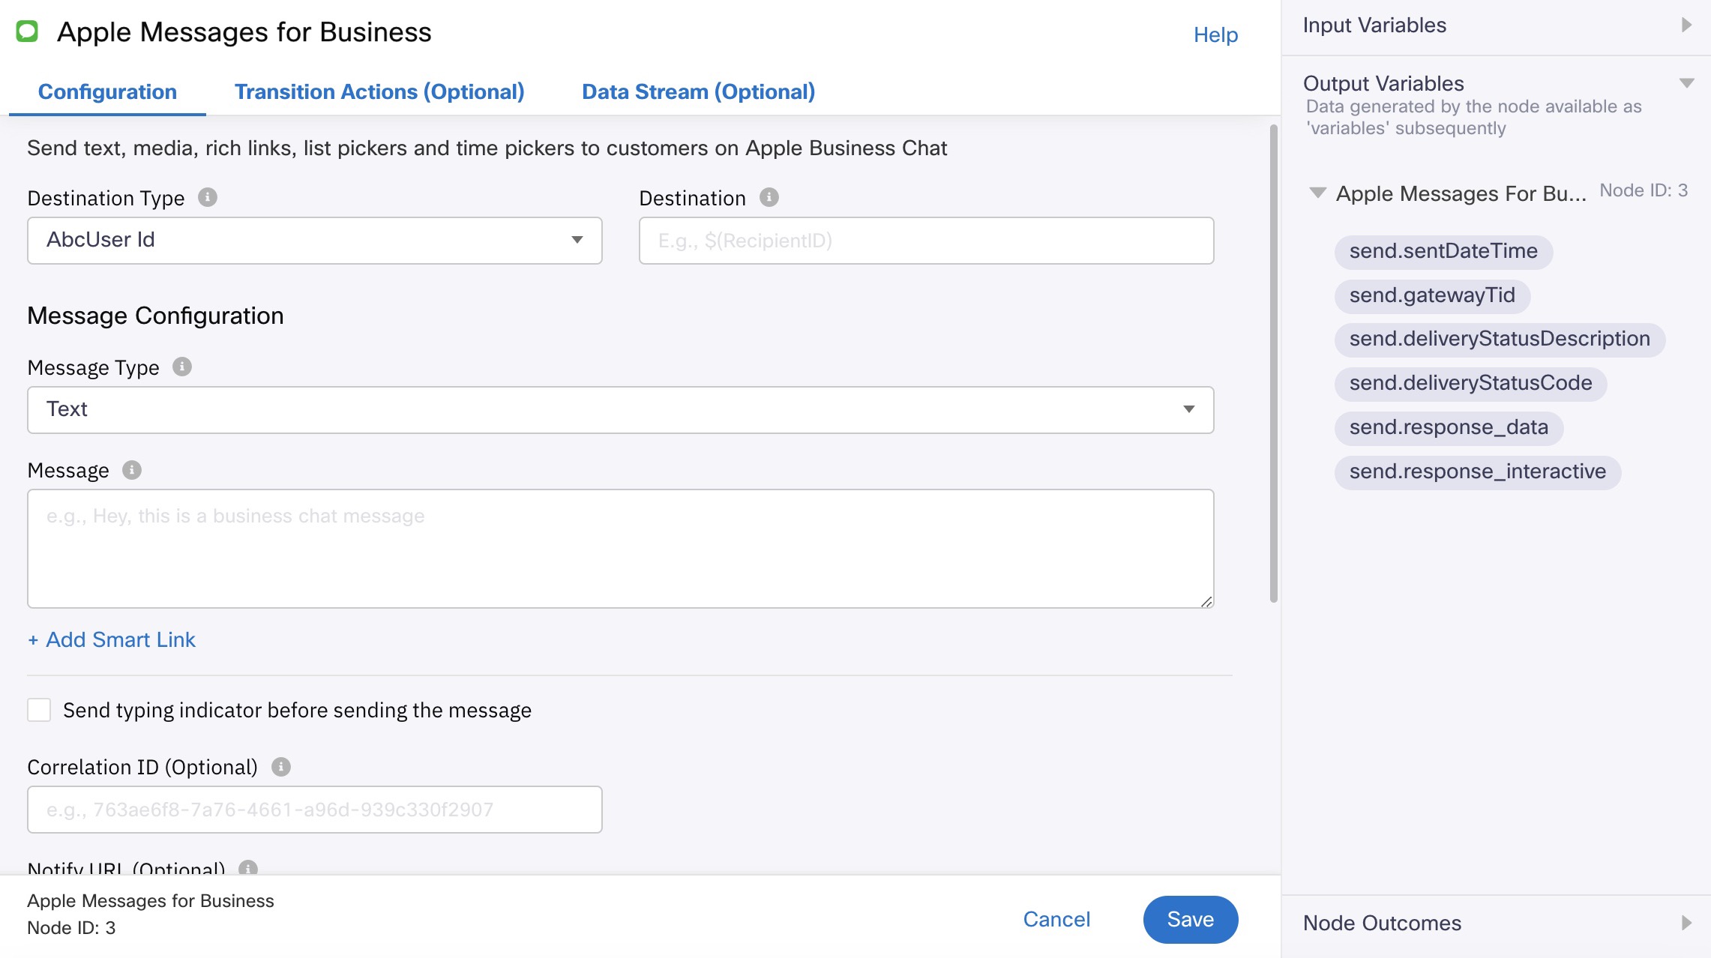The width and height of the screenshot is (1711, 958).
Task: Enable typing indicator before sending checkbox
Action: pyautogui.click(x=39, y=710)
